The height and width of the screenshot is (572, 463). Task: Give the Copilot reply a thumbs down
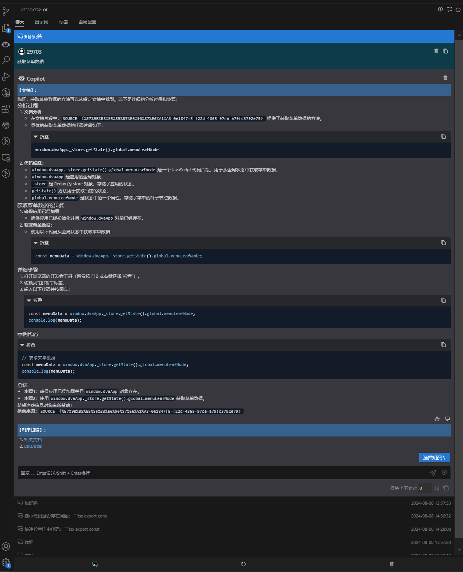pyautogui.click(x=447, y=419)
